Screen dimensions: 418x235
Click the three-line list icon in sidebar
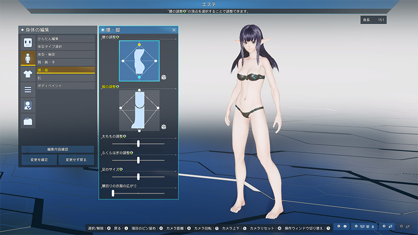pyautogui.click(x=28, y=89)
